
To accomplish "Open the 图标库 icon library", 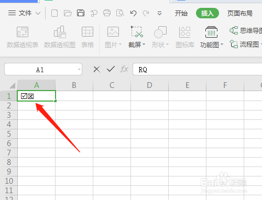I will click(185, 37).
